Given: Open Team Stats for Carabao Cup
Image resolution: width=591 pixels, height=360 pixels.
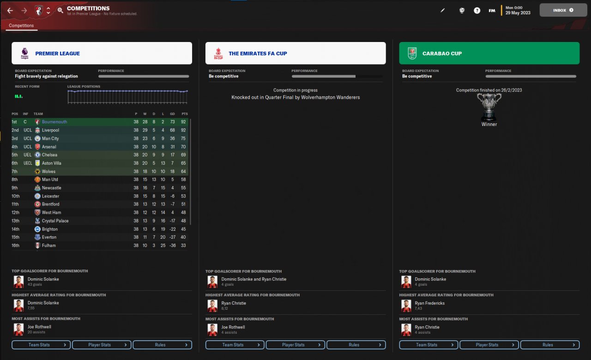Looking at the screenshot, I should tap(429, 345).
